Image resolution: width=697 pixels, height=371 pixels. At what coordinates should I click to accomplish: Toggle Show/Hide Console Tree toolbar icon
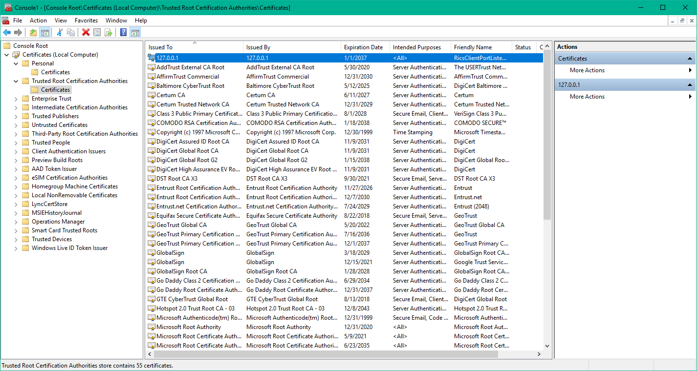(x=44, y=32)
